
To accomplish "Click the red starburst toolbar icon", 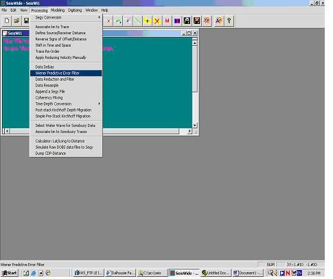I will [x=207, y=21].
